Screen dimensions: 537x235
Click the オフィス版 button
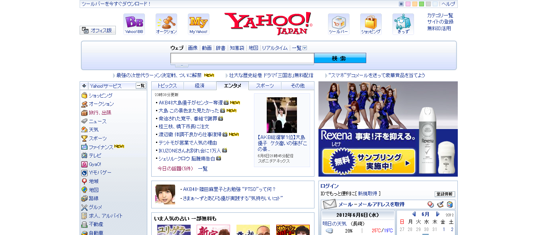pyautogui.click(x=98, y=30)
